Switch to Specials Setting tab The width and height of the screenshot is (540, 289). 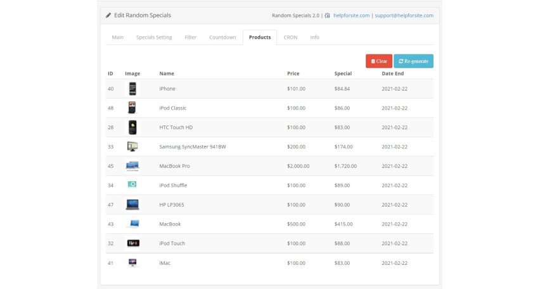[x=154, y=37]
